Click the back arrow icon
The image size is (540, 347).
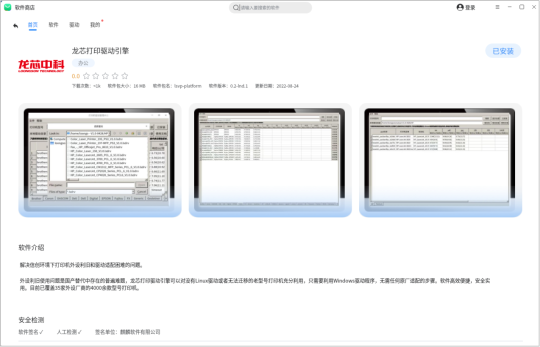pyautogui.click(x=15, y=25)
